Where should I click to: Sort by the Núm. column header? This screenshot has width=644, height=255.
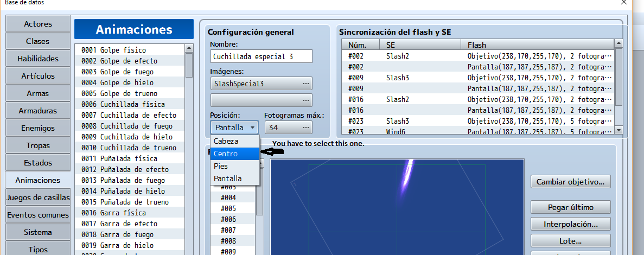361,44
